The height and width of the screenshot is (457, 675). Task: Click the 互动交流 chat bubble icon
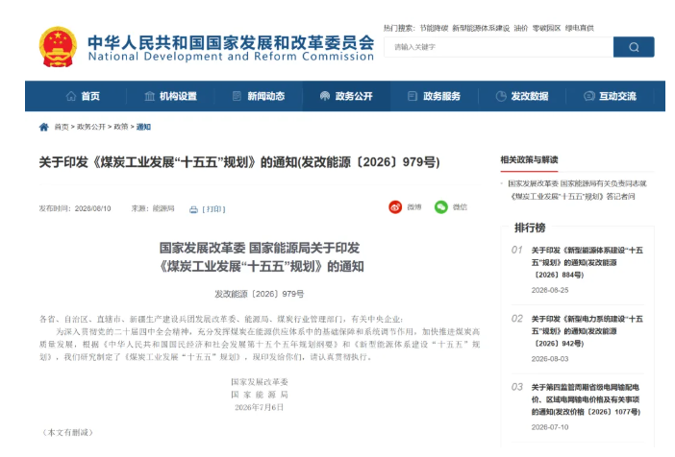click(588, 96)
